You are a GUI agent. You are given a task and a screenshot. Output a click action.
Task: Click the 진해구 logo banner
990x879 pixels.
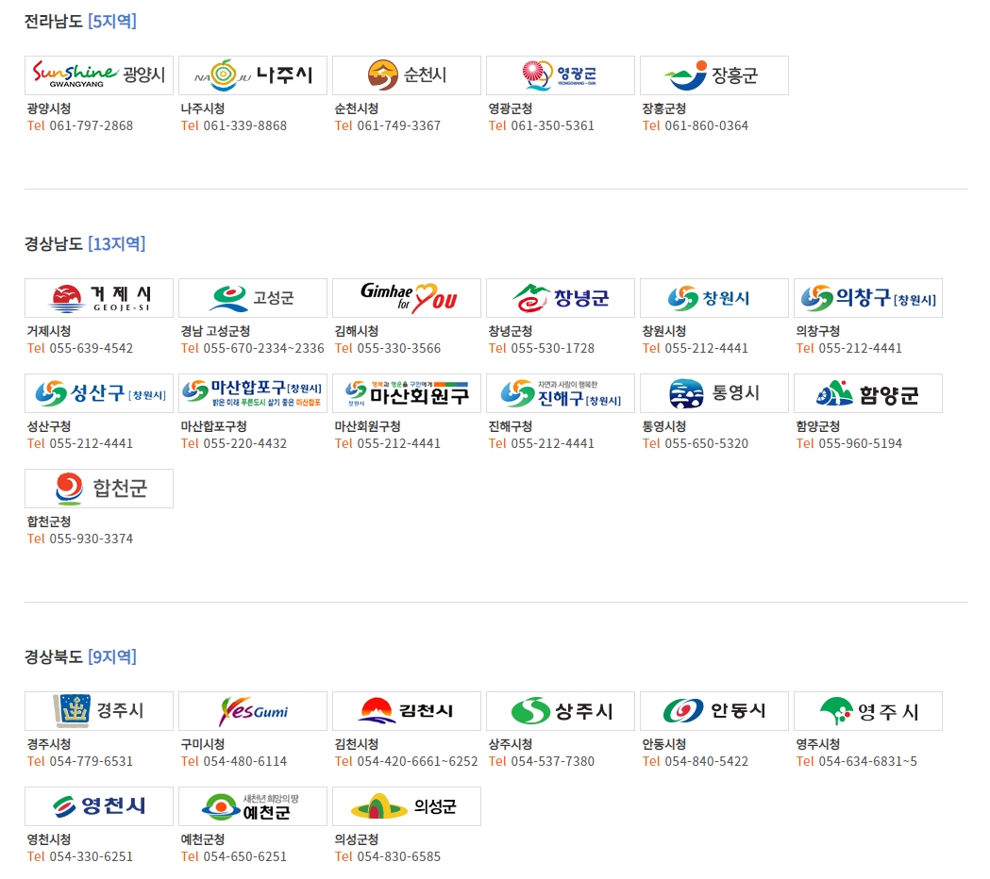(561, 393)
